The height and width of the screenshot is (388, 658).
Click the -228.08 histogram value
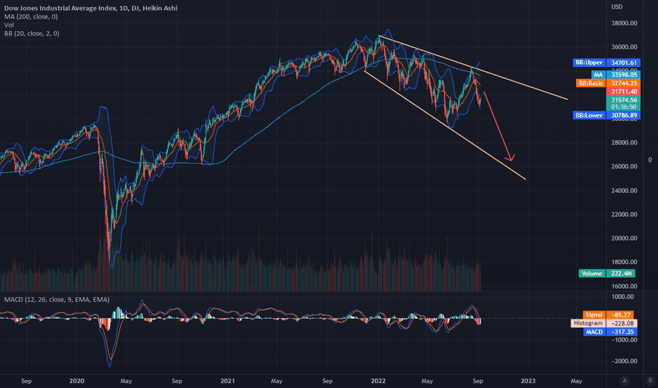click(x=622, y=323)
